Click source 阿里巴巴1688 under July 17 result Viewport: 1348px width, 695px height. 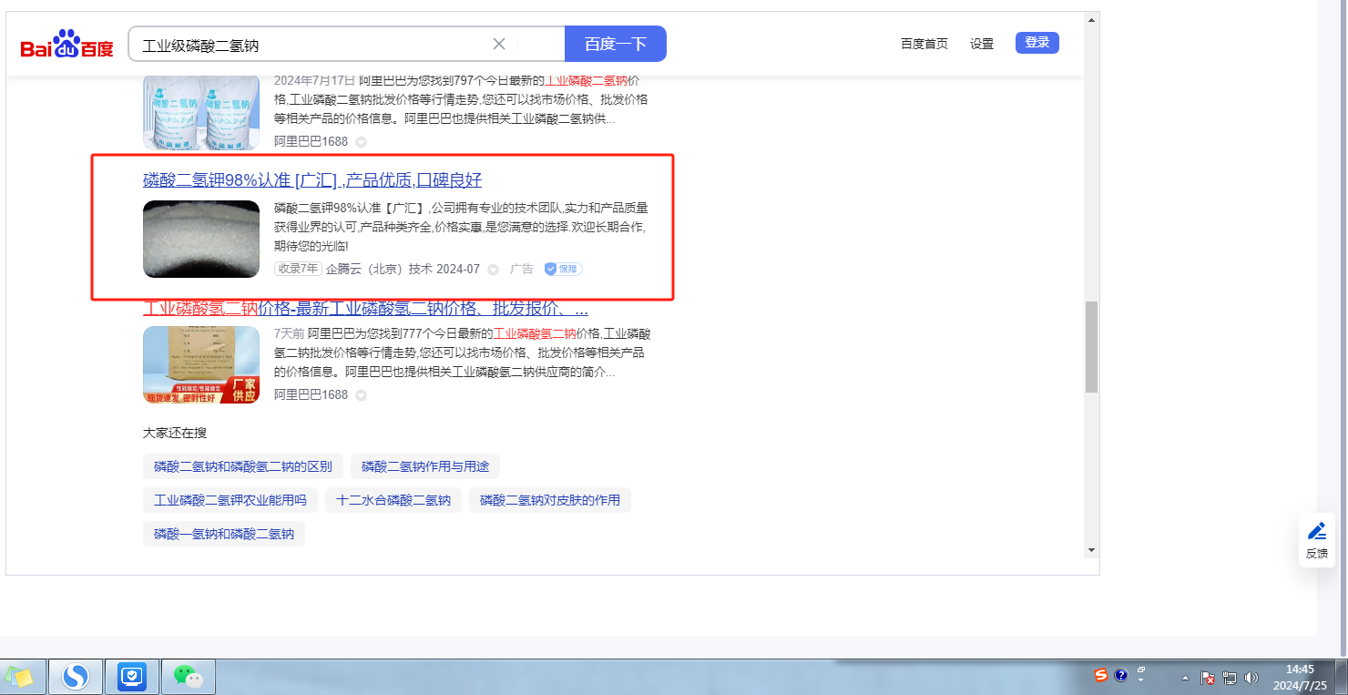(x=311, y=141)
